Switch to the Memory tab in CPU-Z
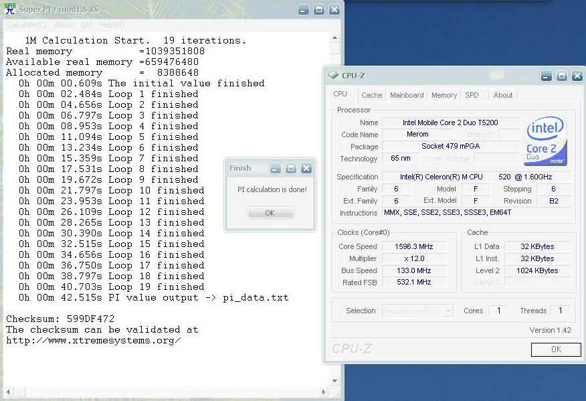 [444, 95]
